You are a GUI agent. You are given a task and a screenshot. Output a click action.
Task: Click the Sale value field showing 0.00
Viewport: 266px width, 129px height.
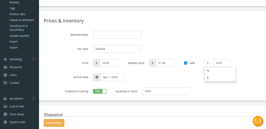coord(222,63)
